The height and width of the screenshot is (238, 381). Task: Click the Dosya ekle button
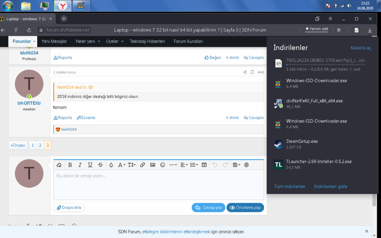point(69,208)
